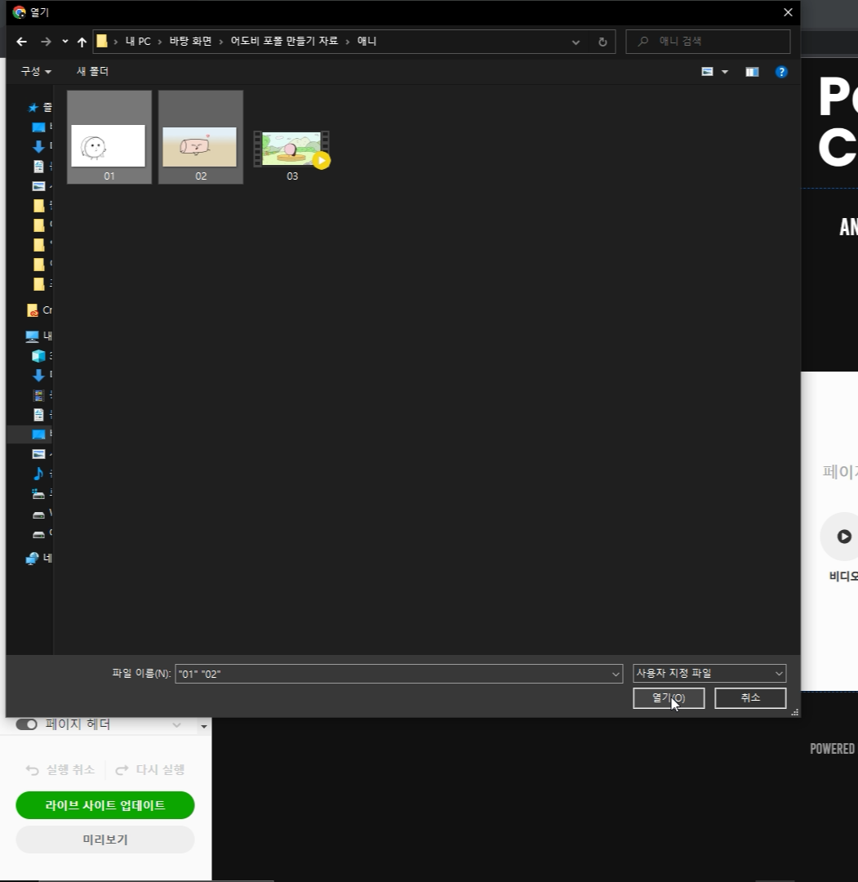858x882 pixels.
Task: Click the 애니 breadcrumb
Action: (x=367, y=41)
